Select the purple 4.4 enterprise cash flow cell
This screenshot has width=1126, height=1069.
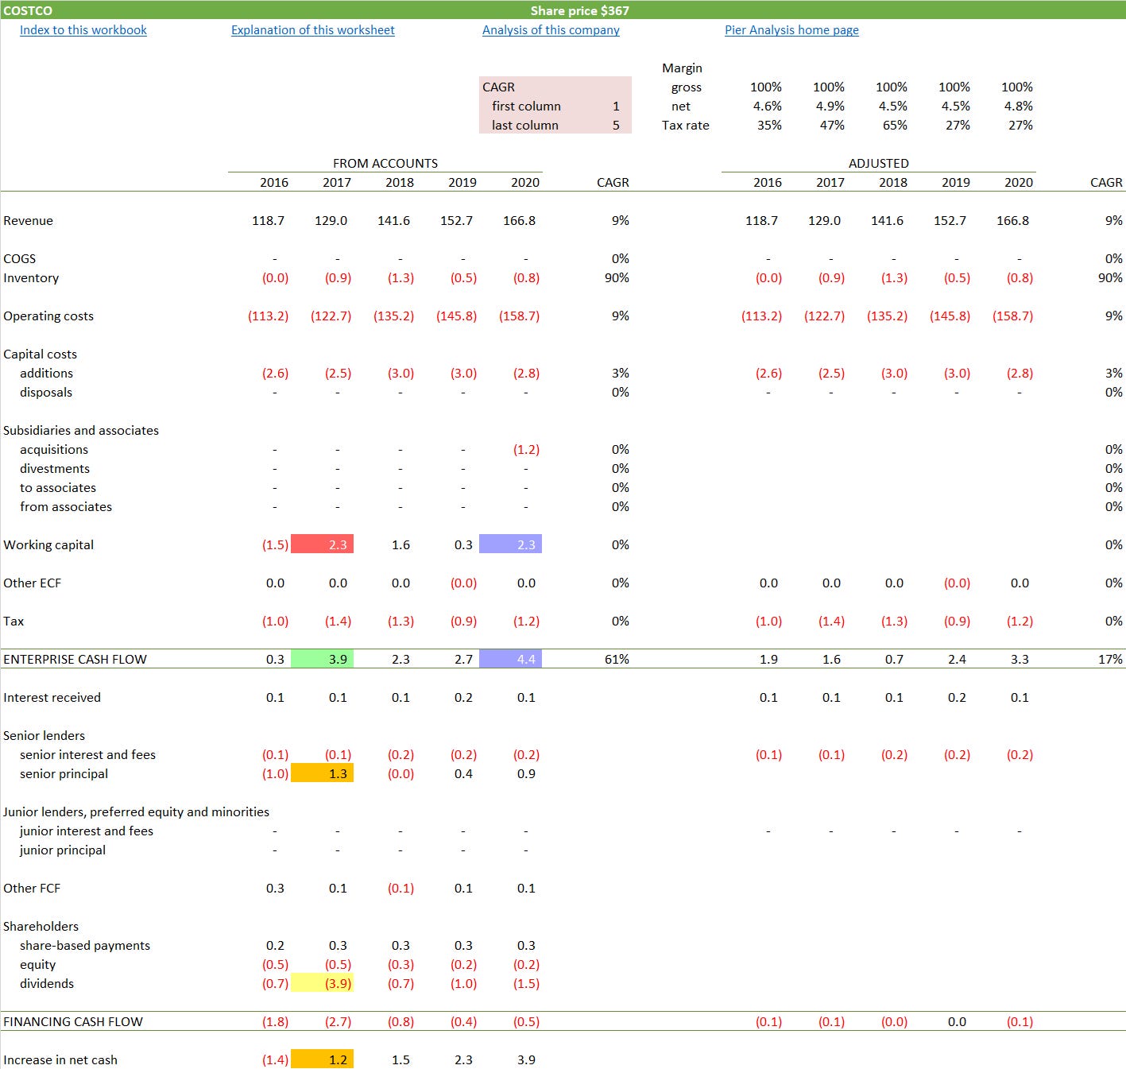(x=511, y=659)
